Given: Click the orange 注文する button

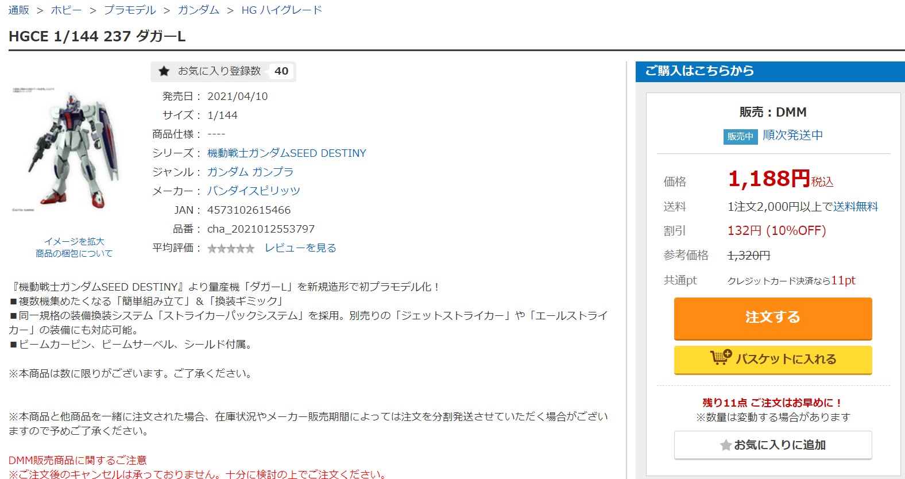Looking at the screenshot, I should tap(773, 318).
